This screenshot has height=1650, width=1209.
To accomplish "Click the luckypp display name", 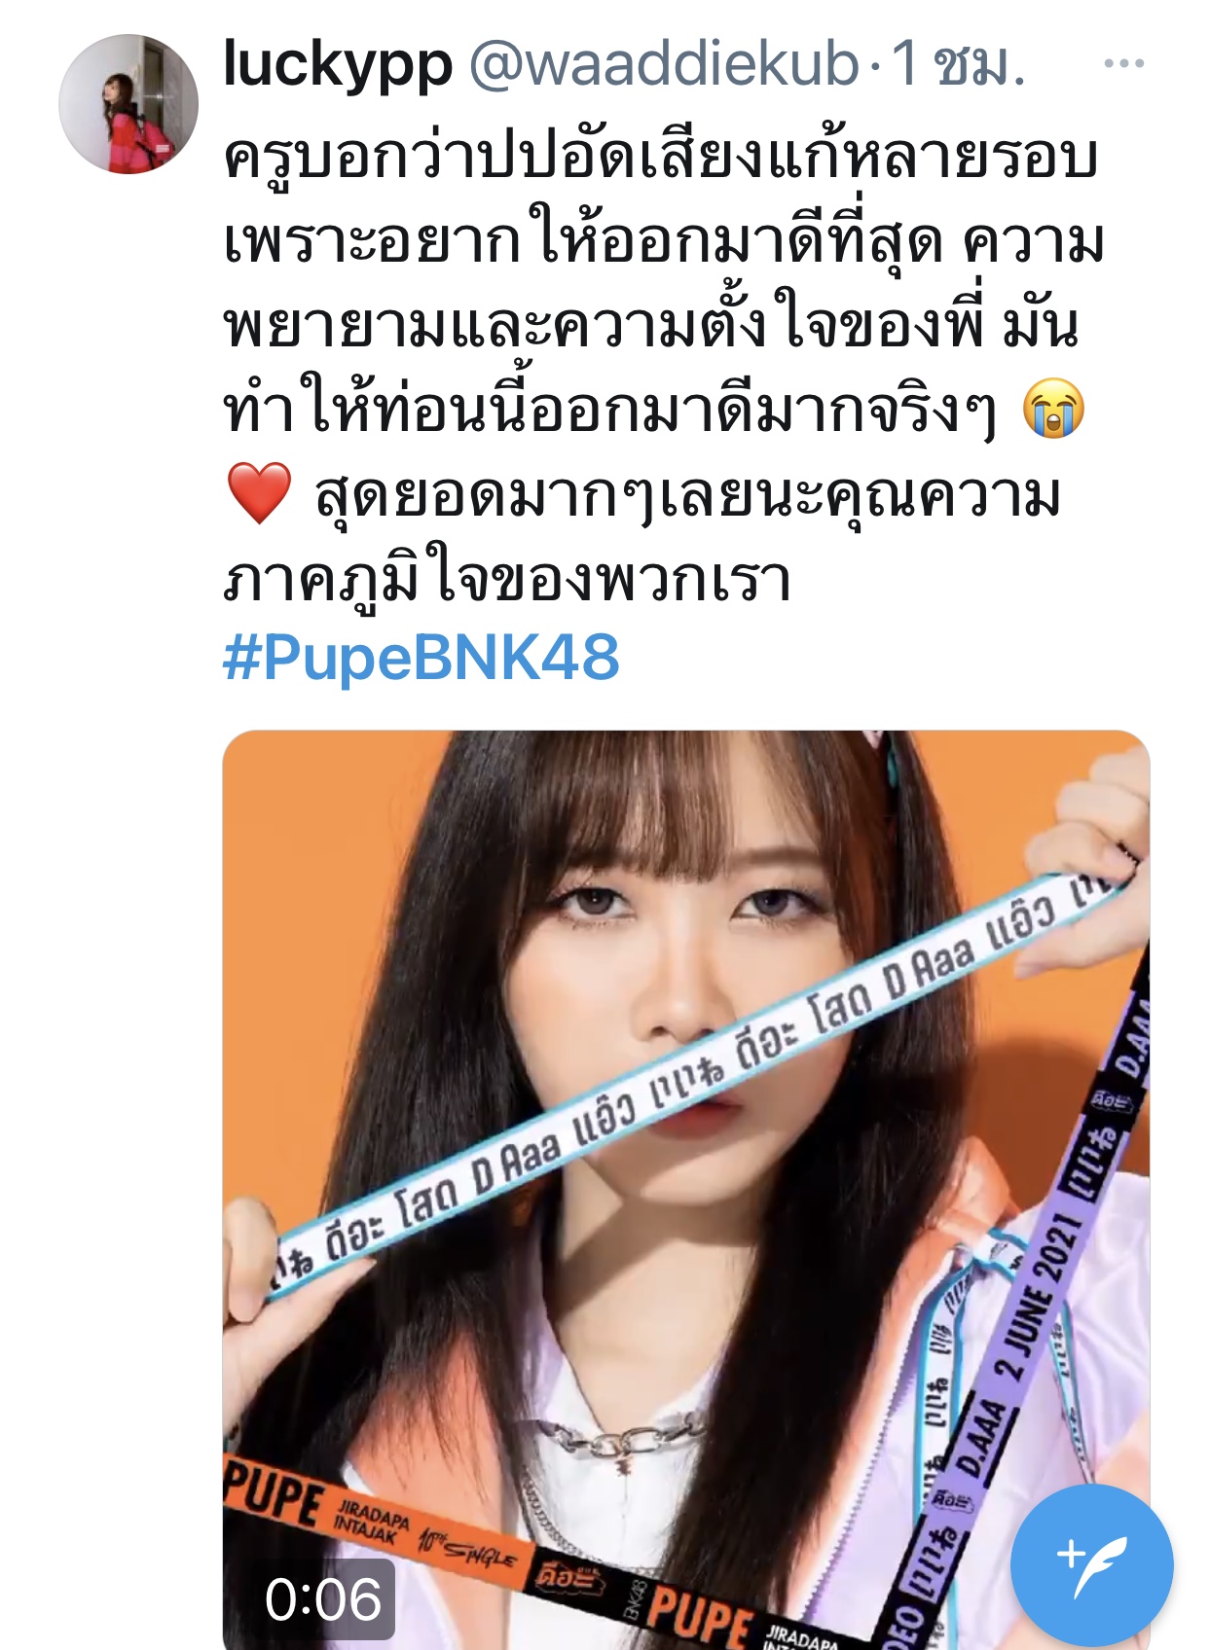I will 338,65.
